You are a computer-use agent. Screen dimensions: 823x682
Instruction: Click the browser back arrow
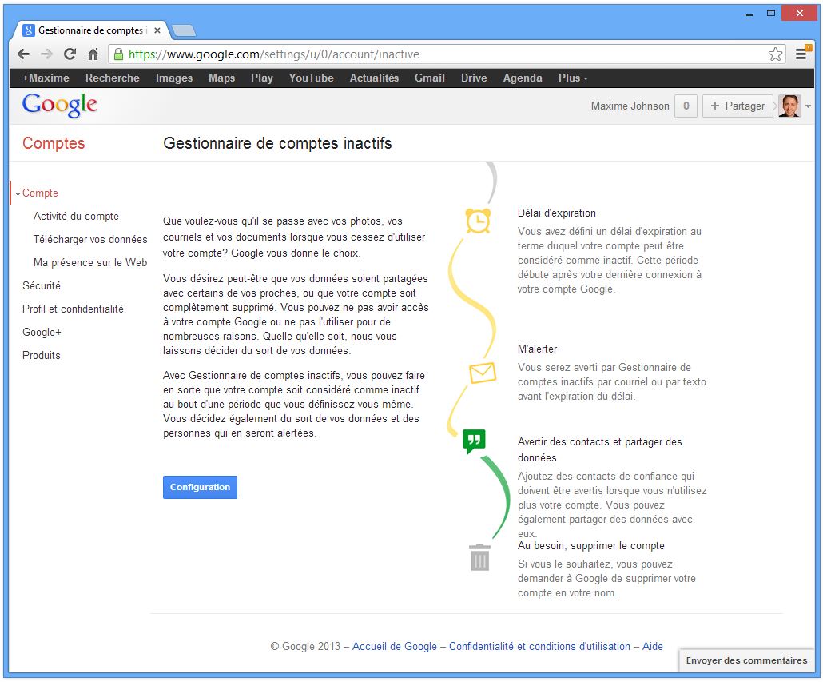click(x=23, y=54)
